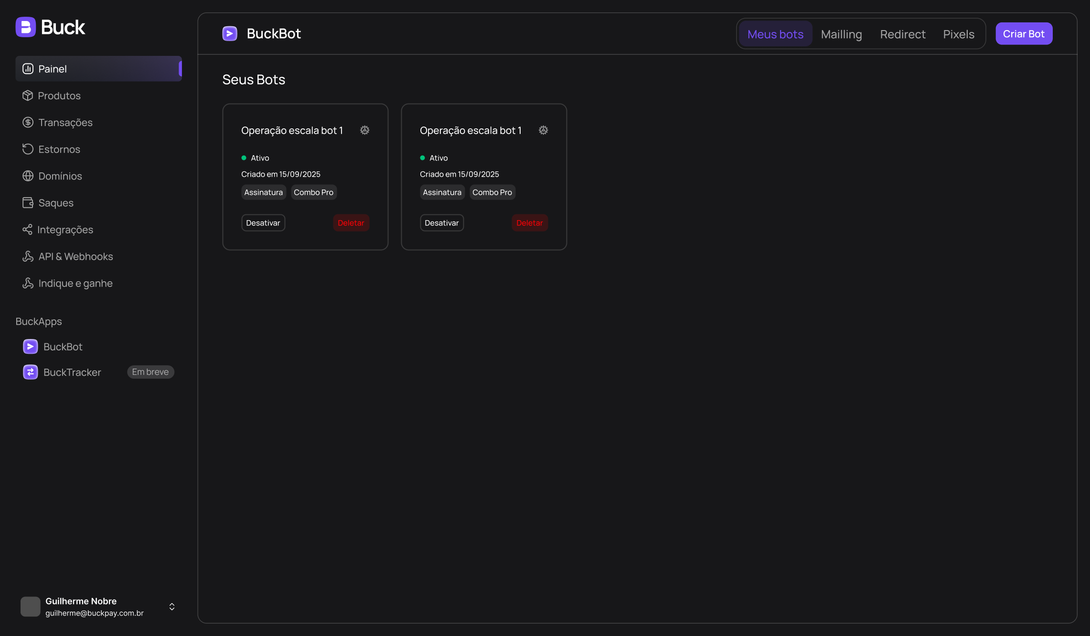This screenshot has width=1090, height=636.
Task: Open Transações via its dollar icon
Action: point(28,122)
